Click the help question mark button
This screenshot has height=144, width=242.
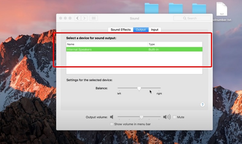[202, 105]
